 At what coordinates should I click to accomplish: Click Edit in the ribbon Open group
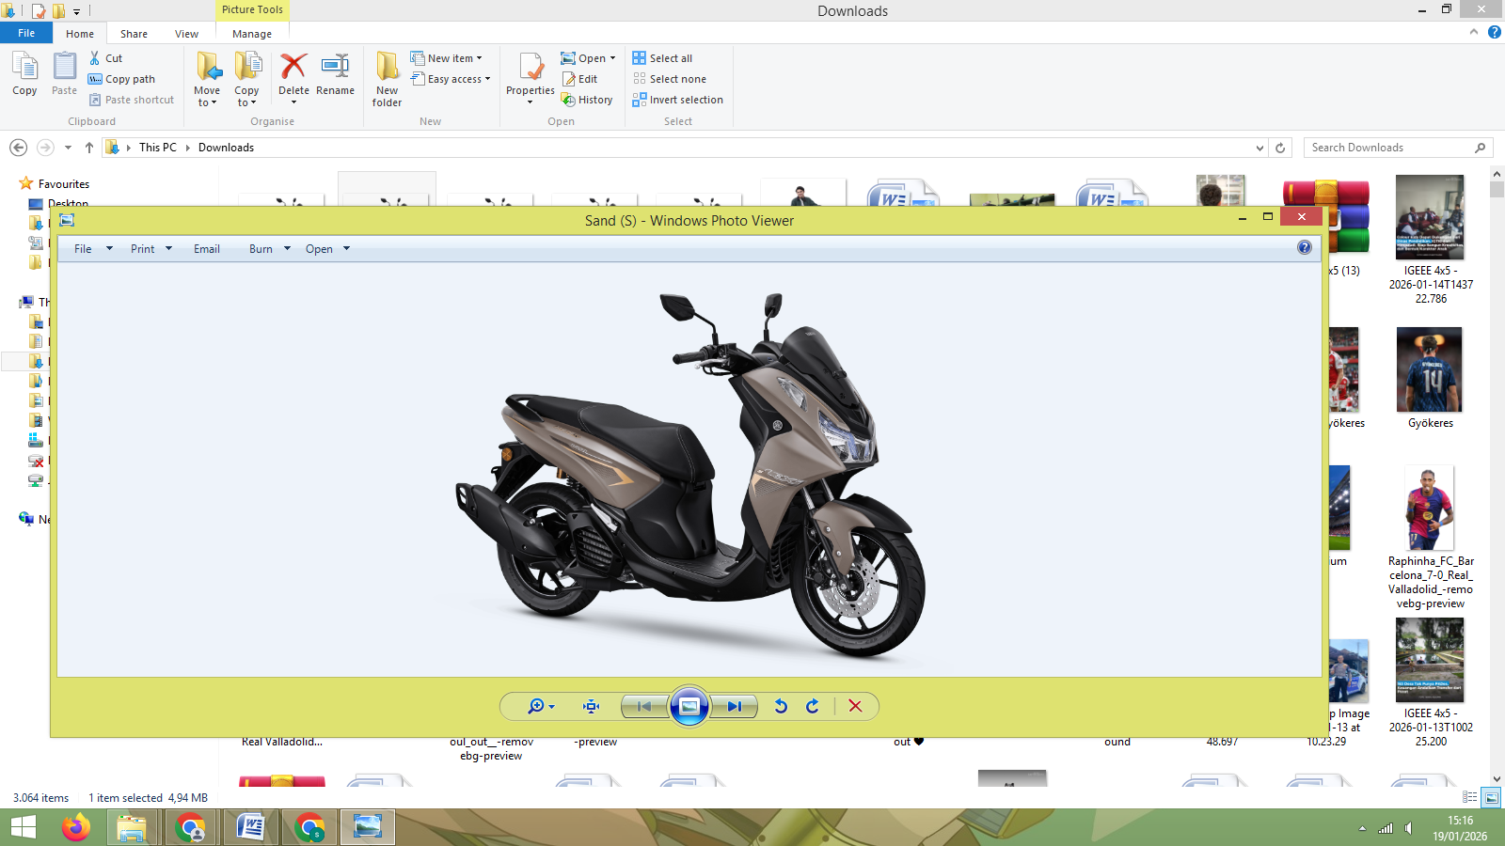(579, 79)
